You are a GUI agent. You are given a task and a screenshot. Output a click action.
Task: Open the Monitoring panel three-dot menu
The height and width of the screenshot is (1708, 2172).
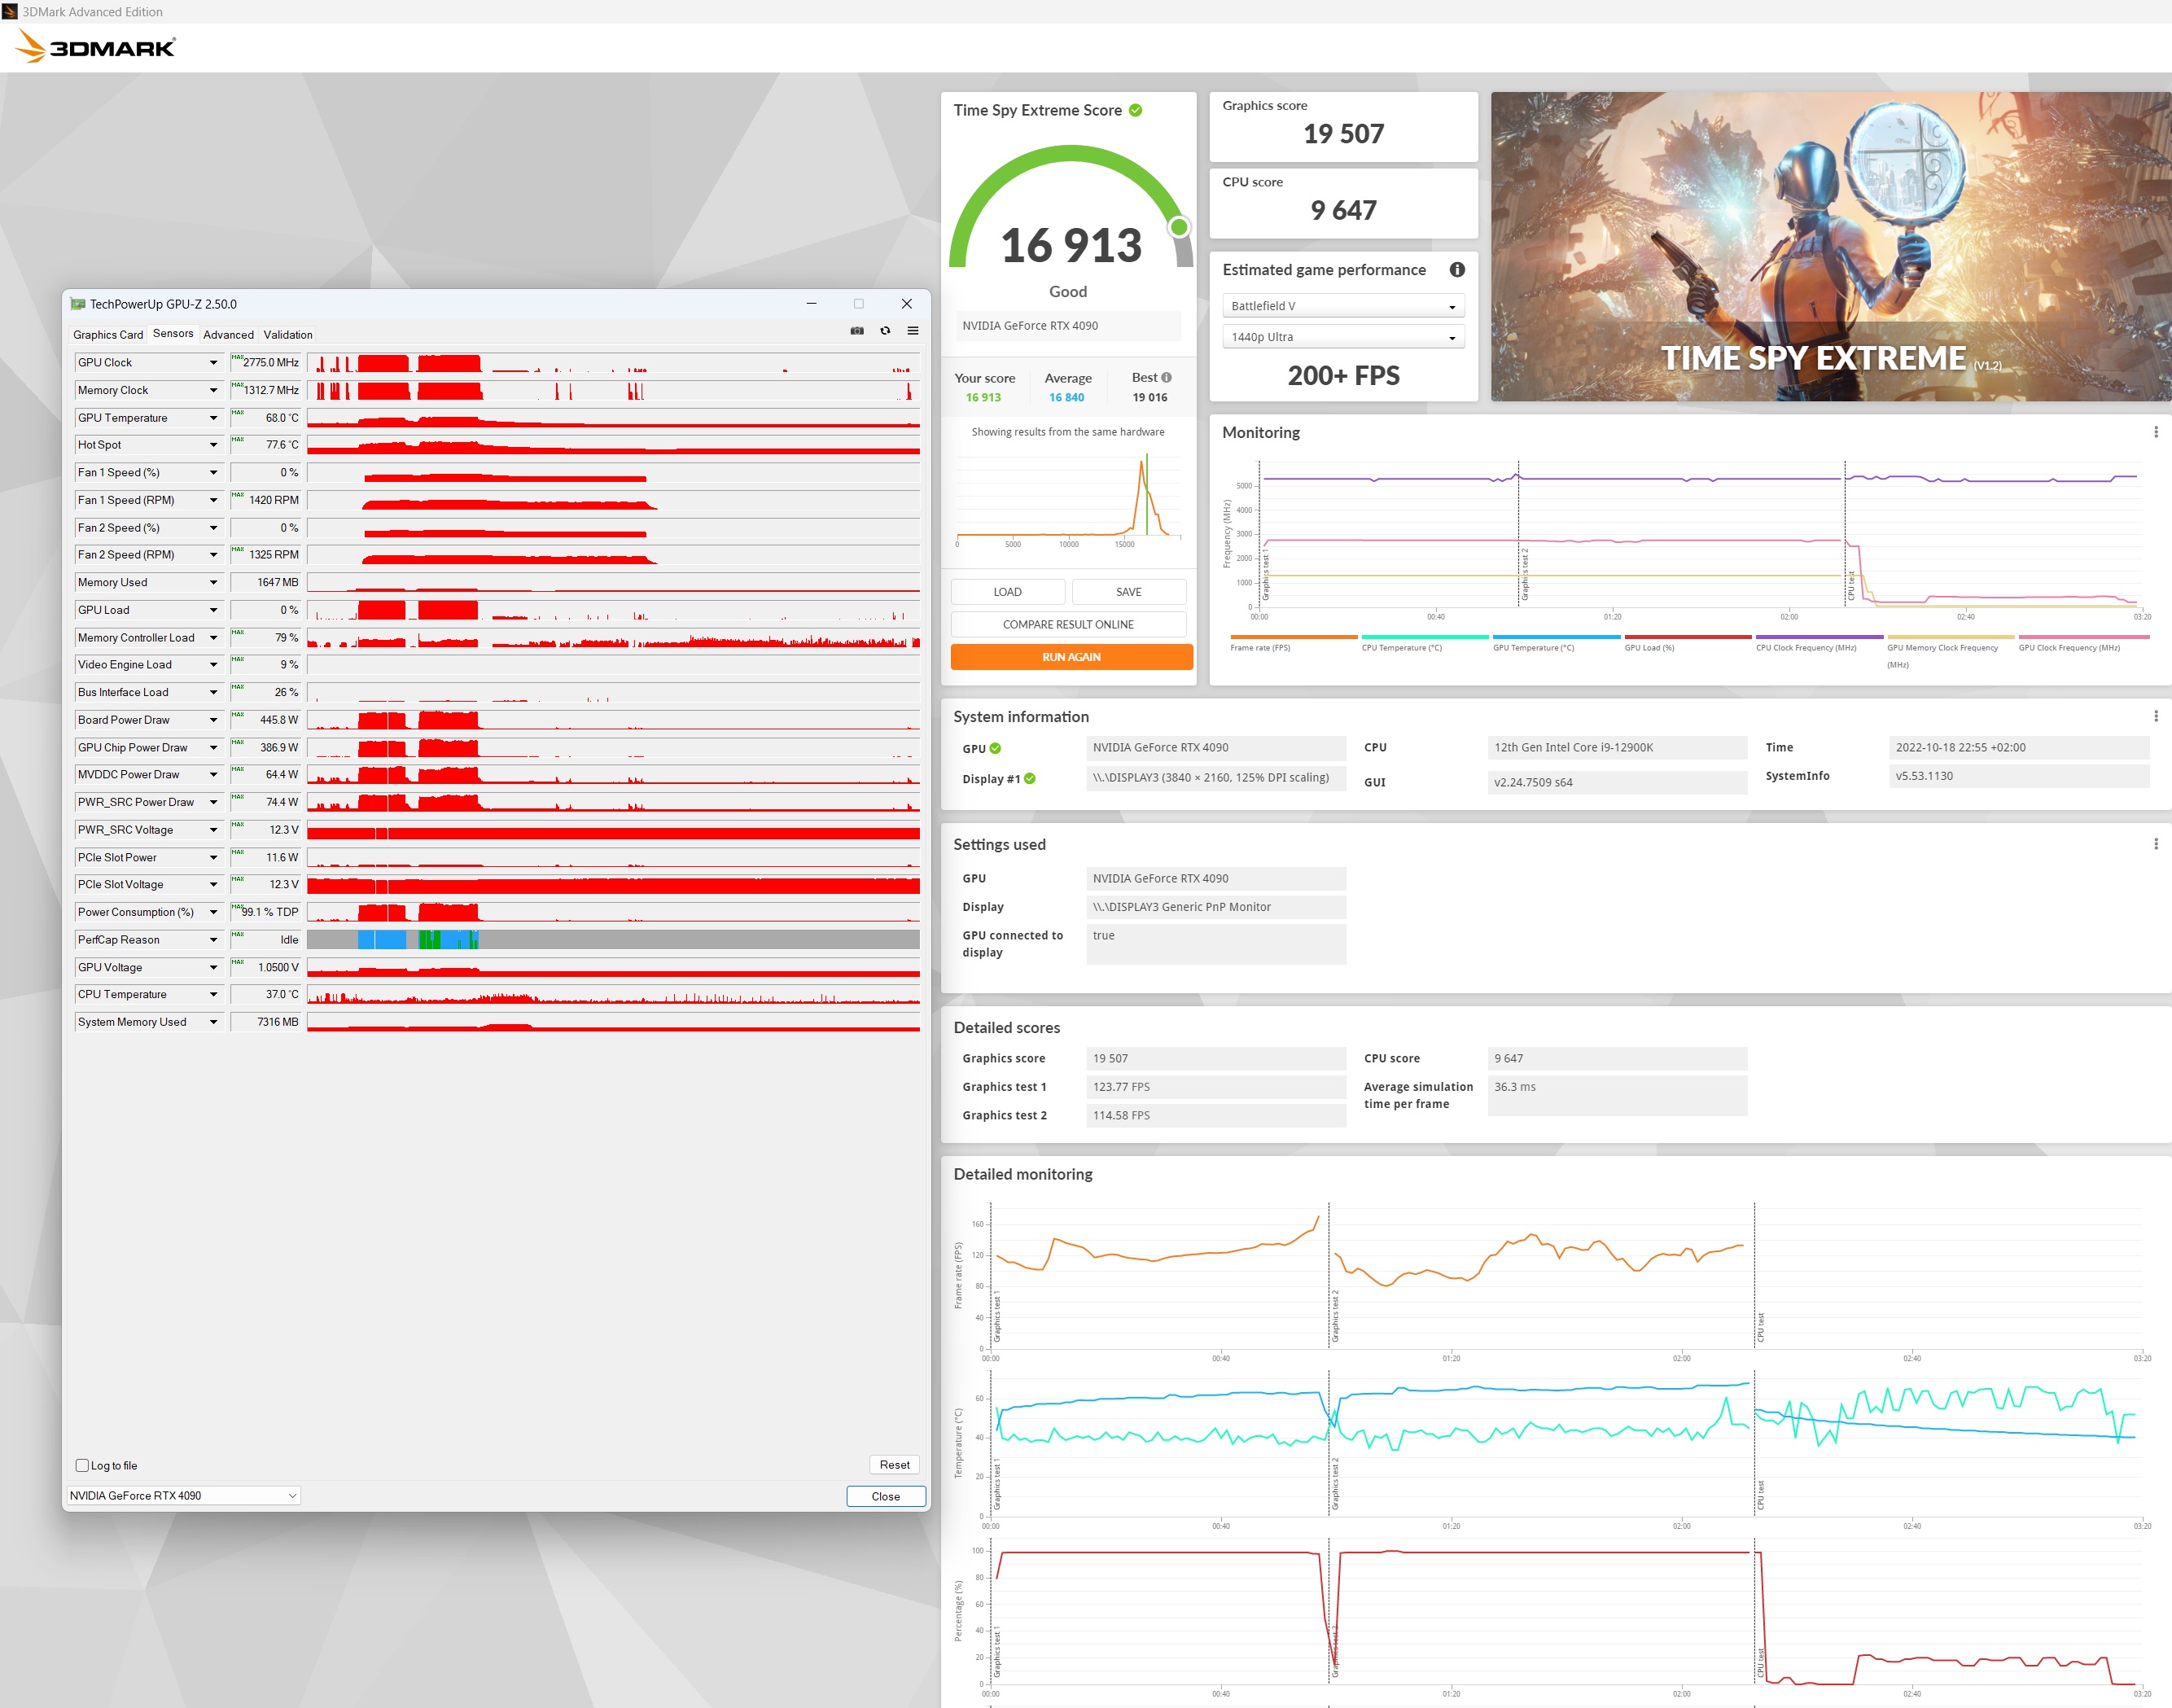(2155, 432)
